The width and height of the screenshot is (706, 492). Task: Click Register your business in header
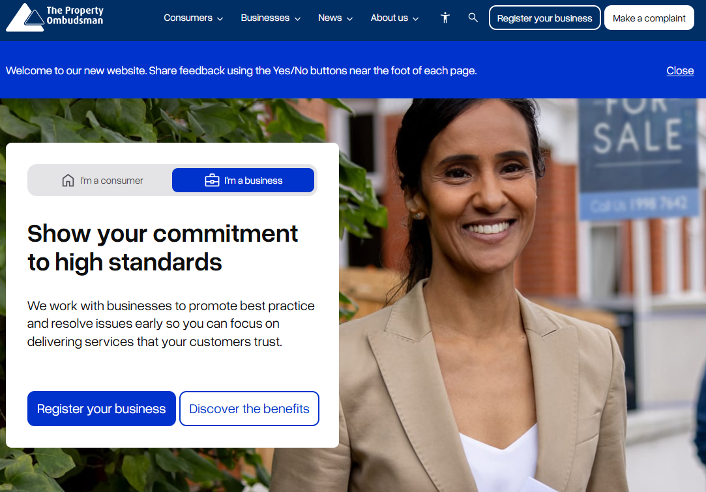point(545,18)
